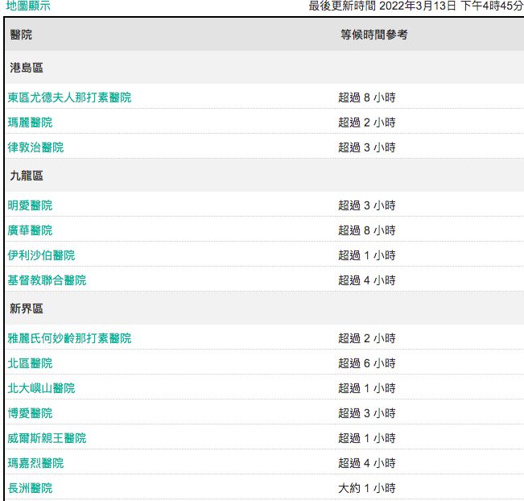The image size is (524, 501).
Task: Open 北區醫院 hospital link
Action: (30, 363)
